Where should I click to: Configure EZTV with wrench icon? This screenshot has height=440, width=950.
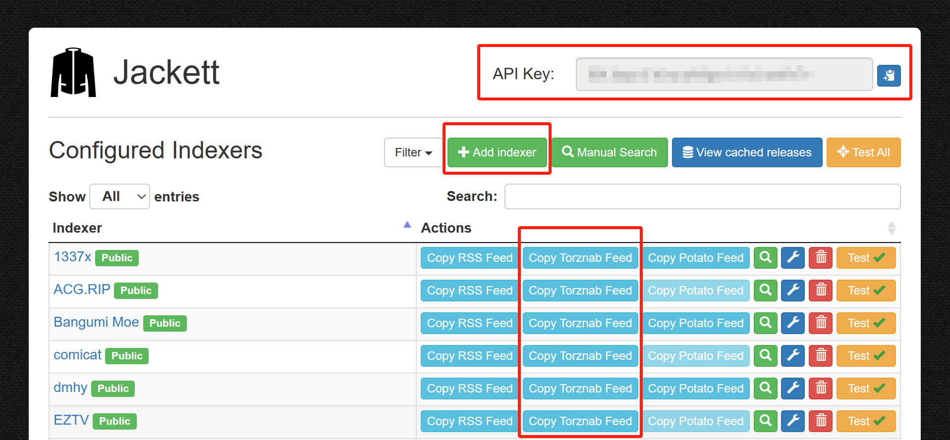793,421
